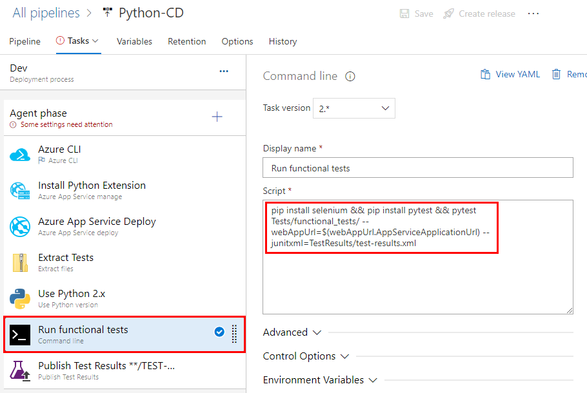Go to the Options tab
587x393 pixels.
tap(237, 41)
